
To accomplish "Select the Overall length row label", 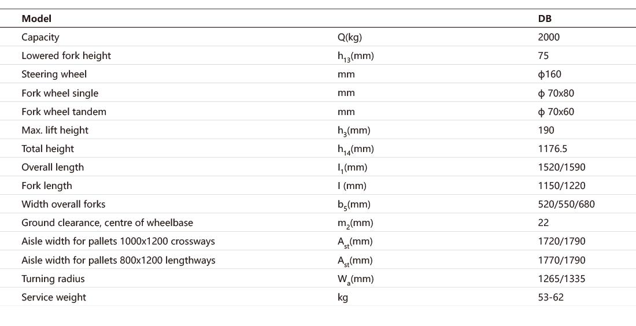I will click(x=53, y=167).
